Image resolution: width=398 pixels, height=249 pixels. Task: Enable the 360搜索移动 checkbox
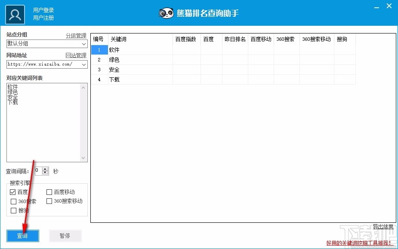point(49,201)
